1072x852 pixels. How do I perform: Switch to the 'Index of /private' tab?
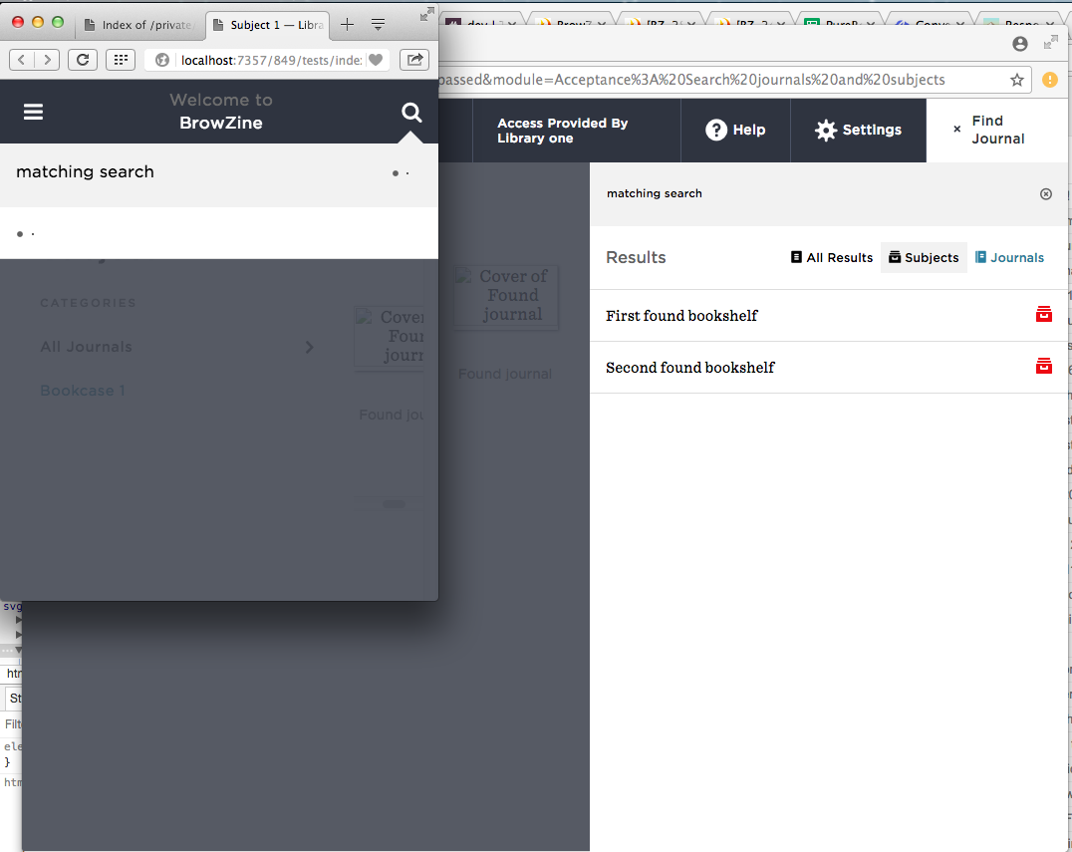pyautogui.click(x=140, y=25)
